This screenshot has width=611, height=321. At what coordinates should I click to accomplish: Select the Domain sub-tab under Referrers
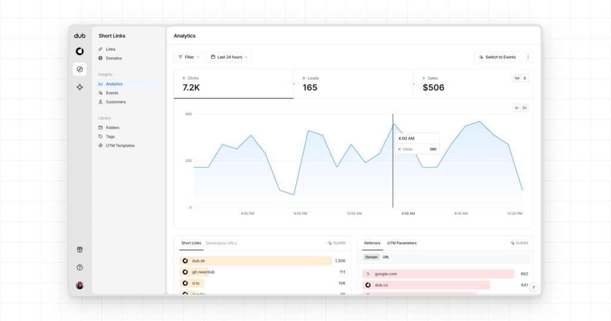coord(371,257)
